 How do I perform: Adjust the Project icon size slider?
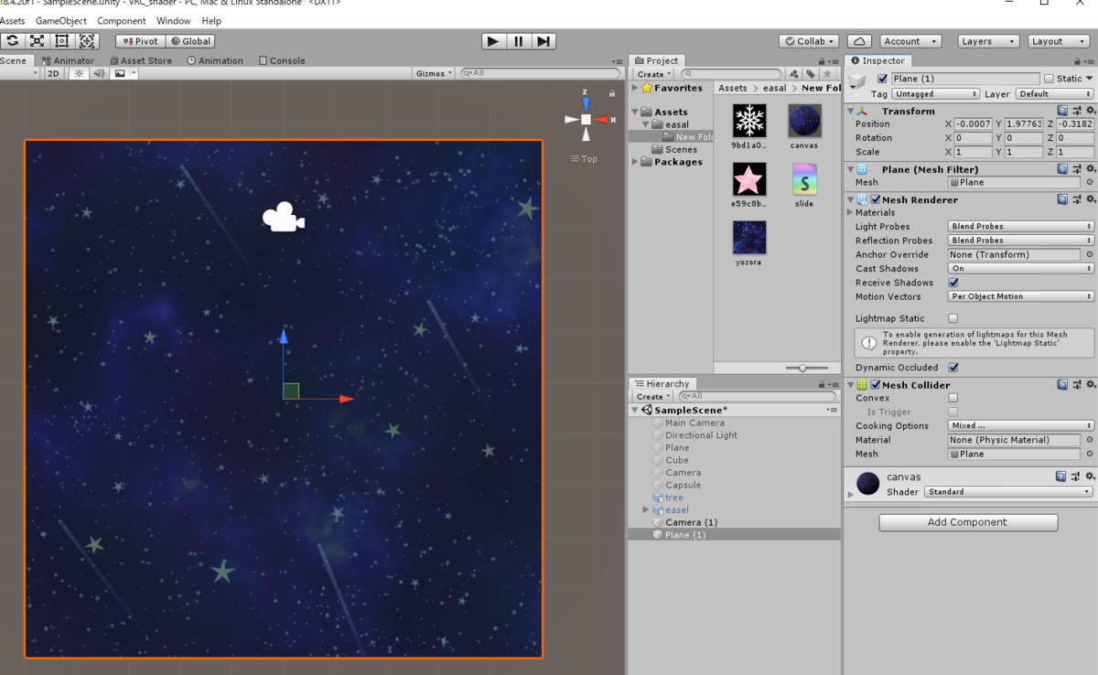coord(802,368)
